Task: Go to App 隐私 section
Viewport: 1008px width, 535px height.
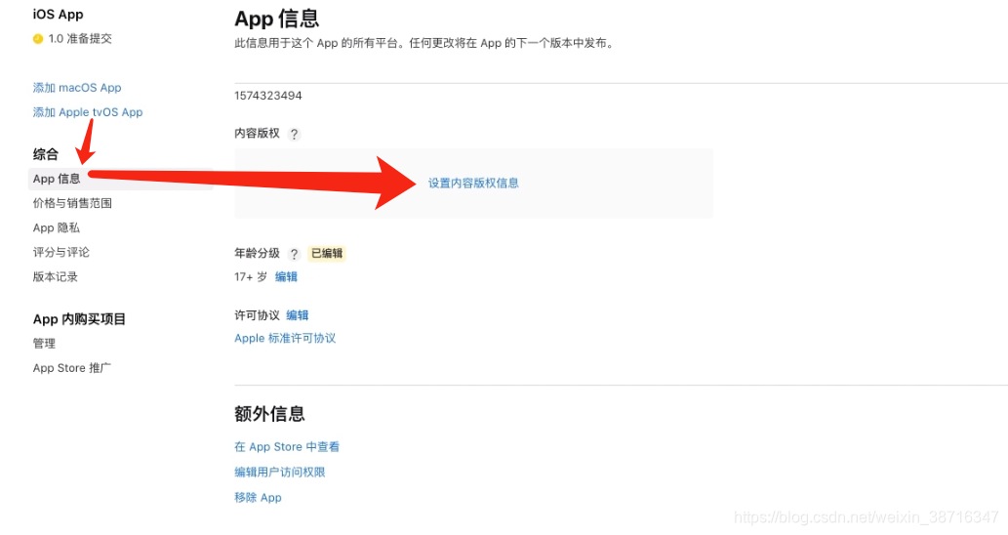Action: pos(57,227)
